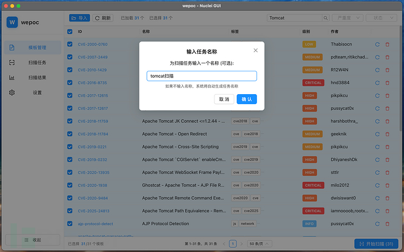The image size is (404, 252).
Task: Click the task name input field
Action: (x=201, y=76)
